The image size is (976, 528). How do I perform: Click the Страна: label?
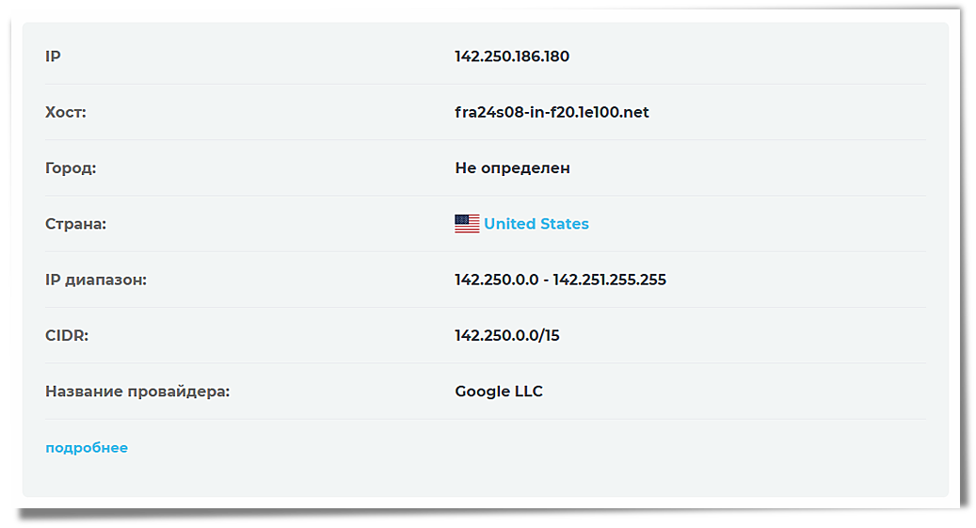pyautogui.click(x=76, y=224)
